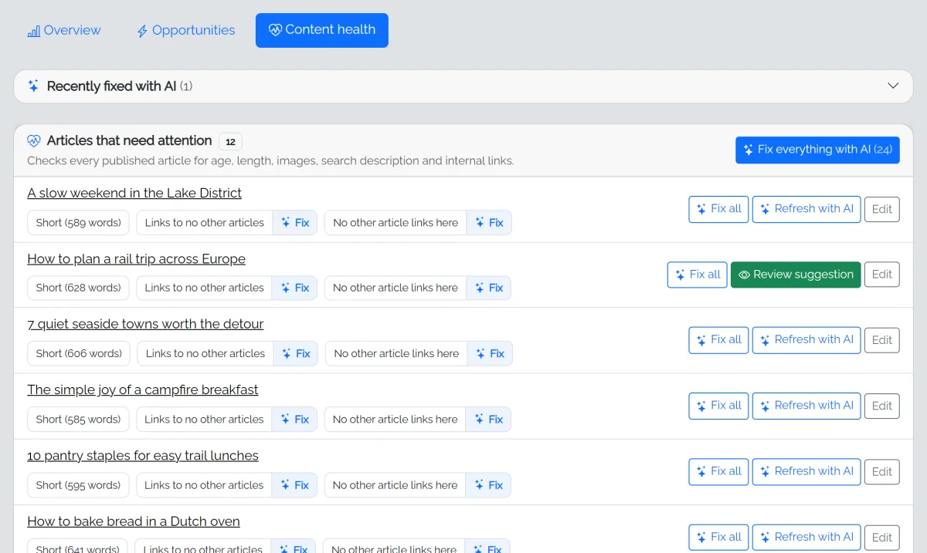Fix 'No other article links here' for pantry staples
The image size is (927, 553).
(488, 485)
